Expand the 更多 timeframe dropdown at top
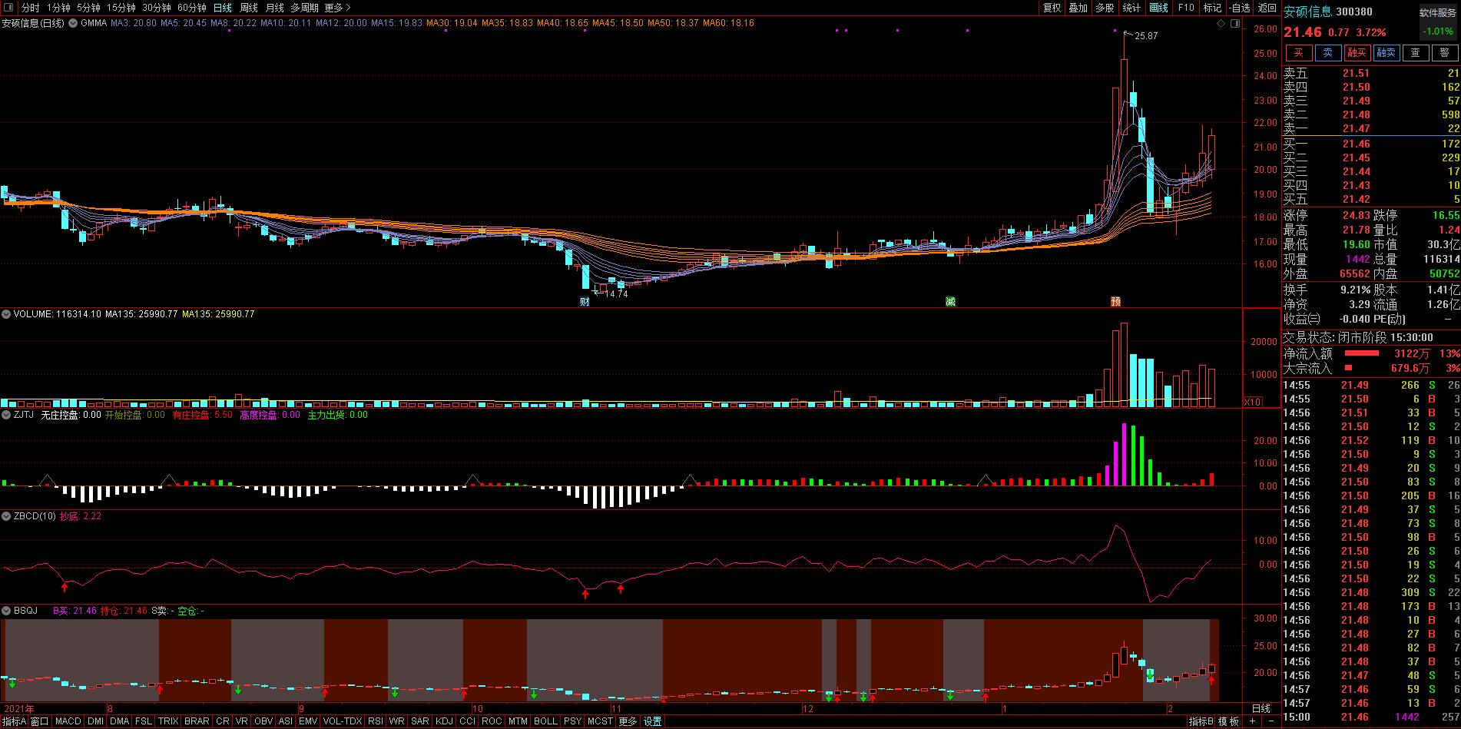 pyautogui.click(x=337, y=8)
